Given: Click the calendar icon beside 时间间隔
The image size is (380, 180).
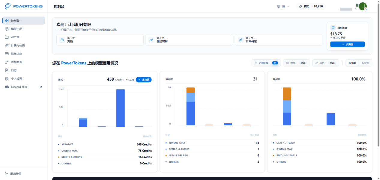Looking at the screenshot, I should [256, 63].
